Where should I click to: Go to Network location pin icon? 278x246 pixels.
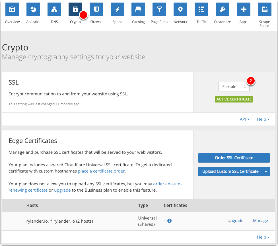tap(180, 9)
